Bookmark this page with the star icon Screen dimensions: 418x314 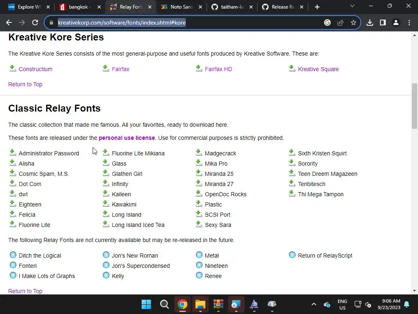click(x=353, y=23)
